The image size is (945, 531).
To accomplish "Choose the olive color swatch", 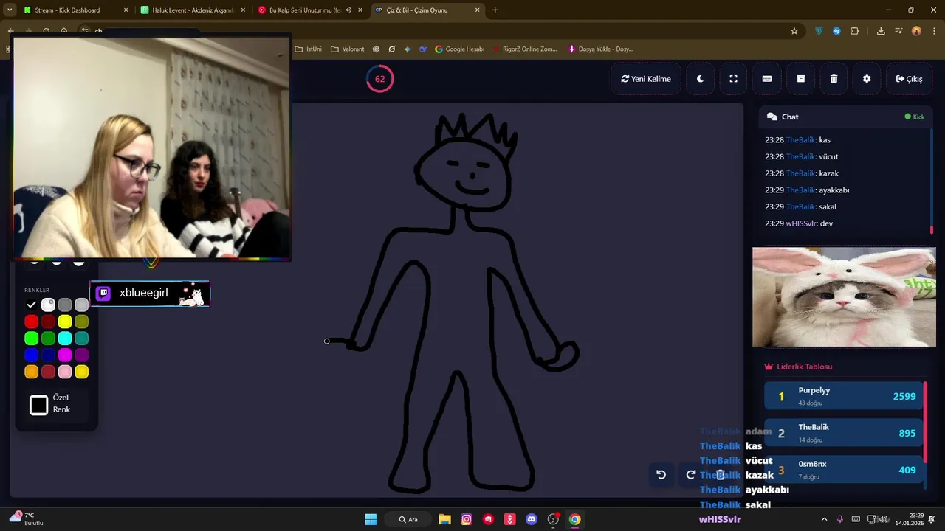I will [82, 322].
